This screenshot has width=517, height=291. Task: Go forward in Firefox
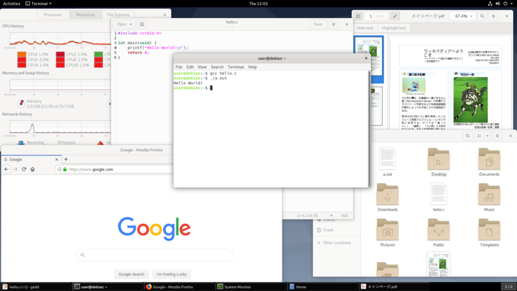[x=15, y=169]
